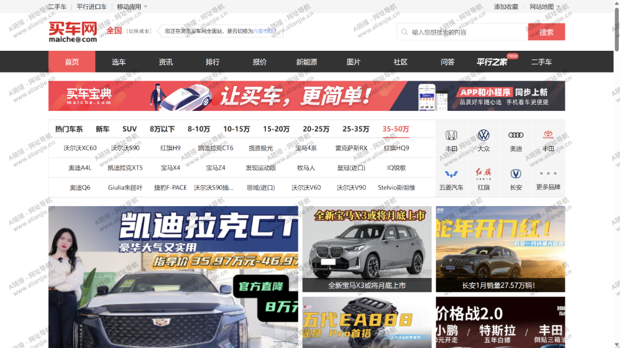The image size is (620, 348).
Task: Open 新能源 in navigation bar
Action: point(306,62)
